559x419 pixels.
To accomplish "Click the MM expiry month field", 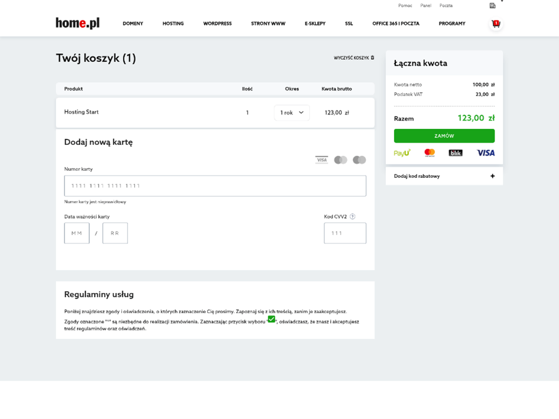I will coord(77,233).
